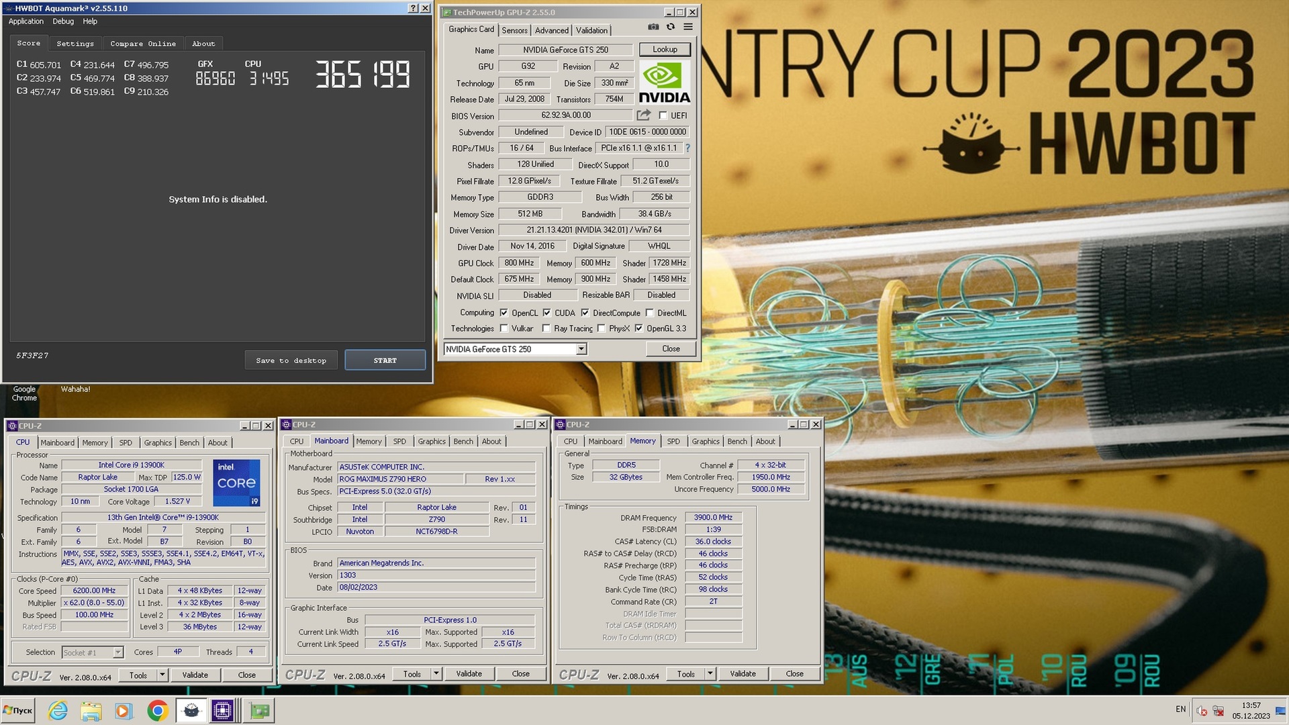Screen dimensions: 1289x725
Task: Toggle the DirectCompute checkbox
Action: click(585, 313)
